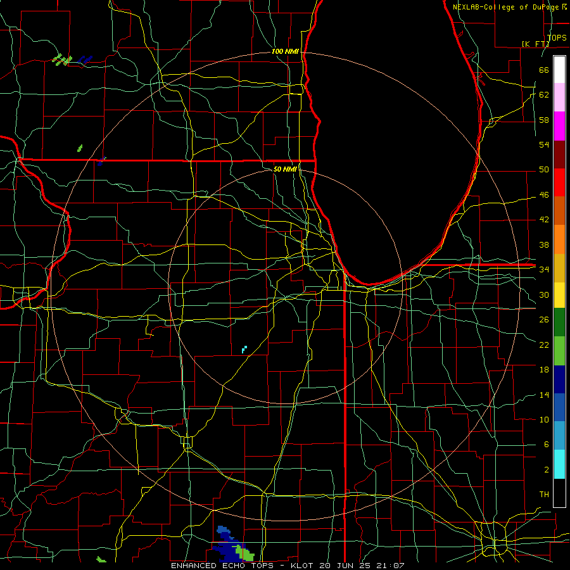Click the light green echo cluster at top-left
The width and height of the screenshot is (570, 570).
click(x=62, y=60)
